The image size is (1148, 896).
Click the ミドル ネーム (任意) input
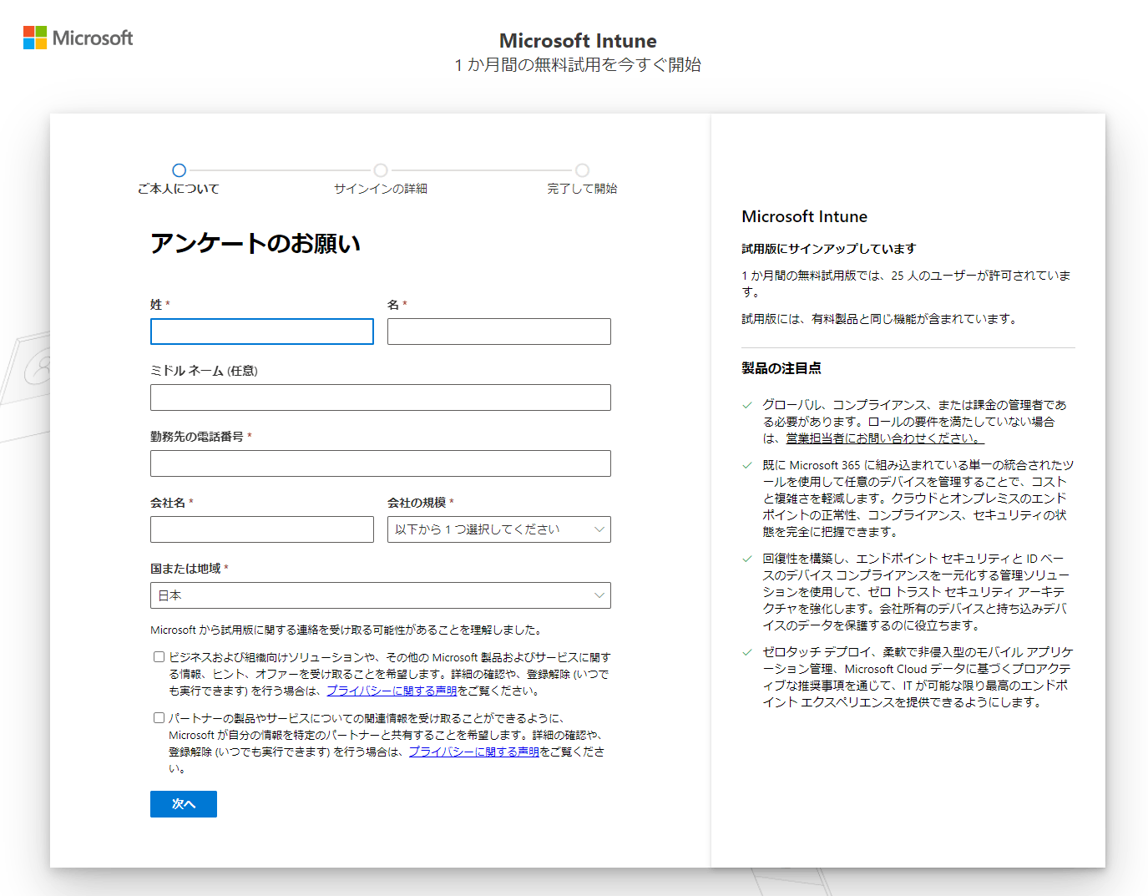coord(381,397)
